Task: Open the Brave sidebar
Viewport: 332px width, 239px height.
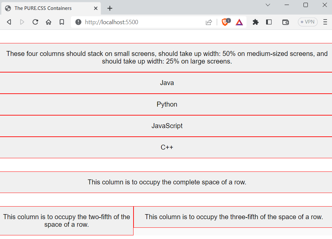Action: coord(269,22)
